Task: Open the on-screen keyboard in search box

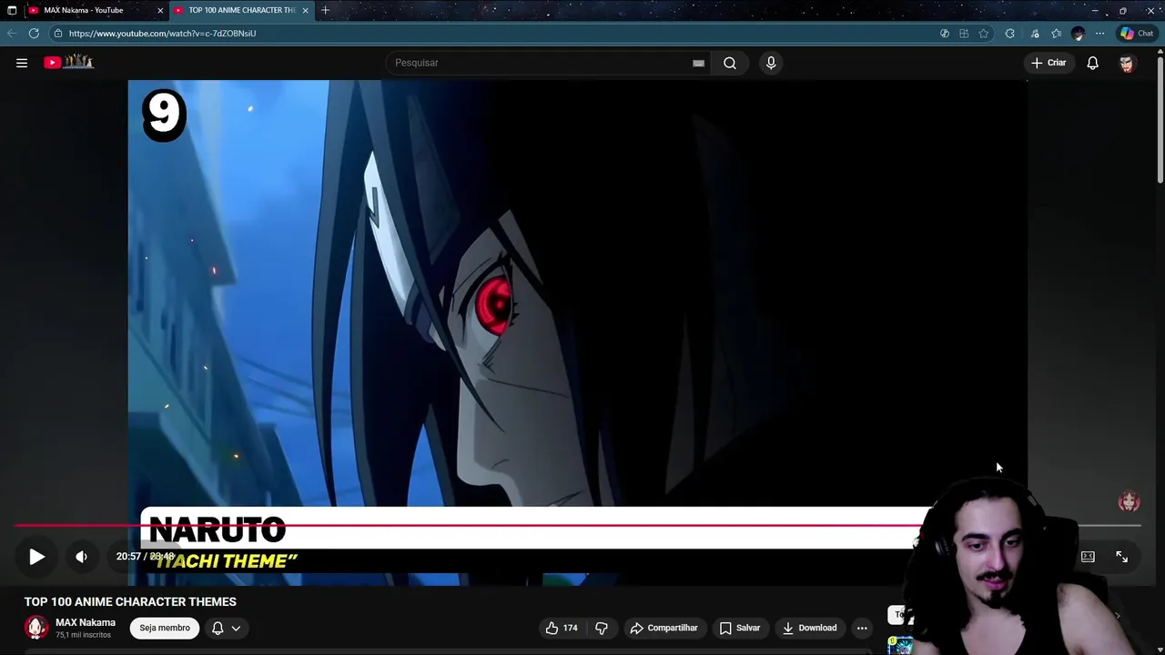Action: pos(698,63)
